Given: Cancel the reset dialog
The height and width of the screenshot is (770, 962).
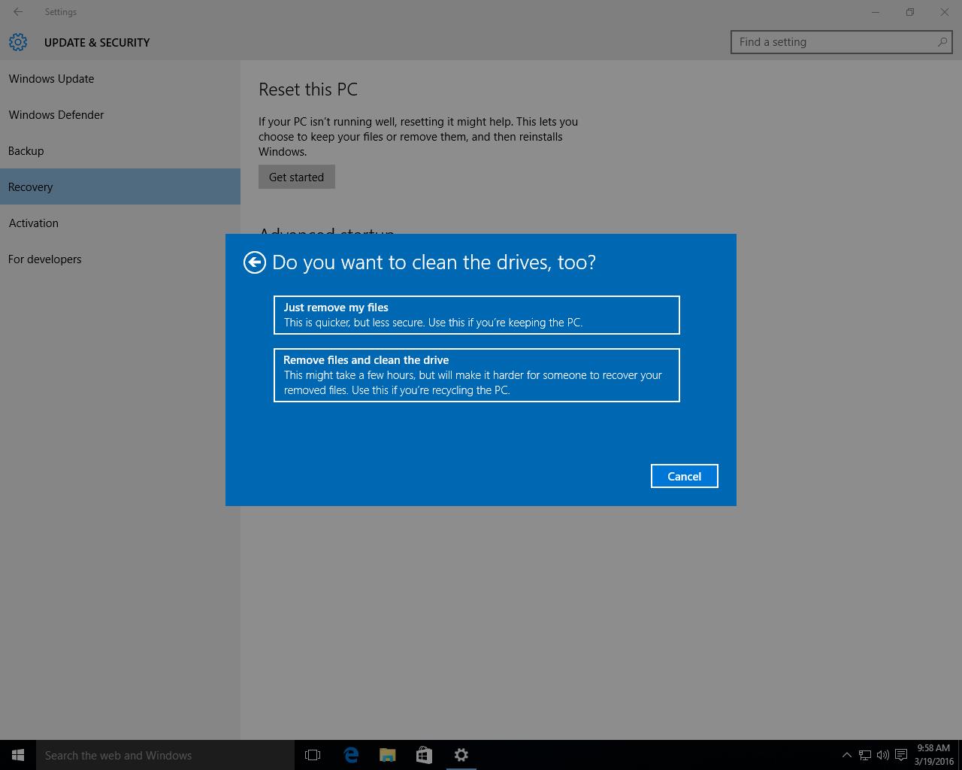Looking at the screenshot, I should tap(684, 476).
